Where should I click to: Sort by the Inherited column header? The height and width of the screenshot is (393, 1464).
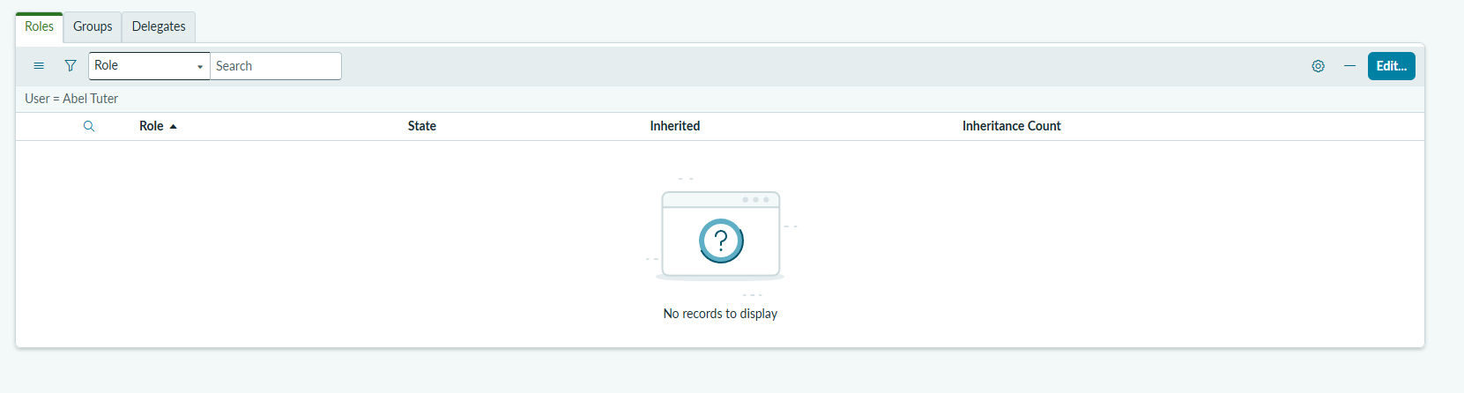(x=675, y=126)
